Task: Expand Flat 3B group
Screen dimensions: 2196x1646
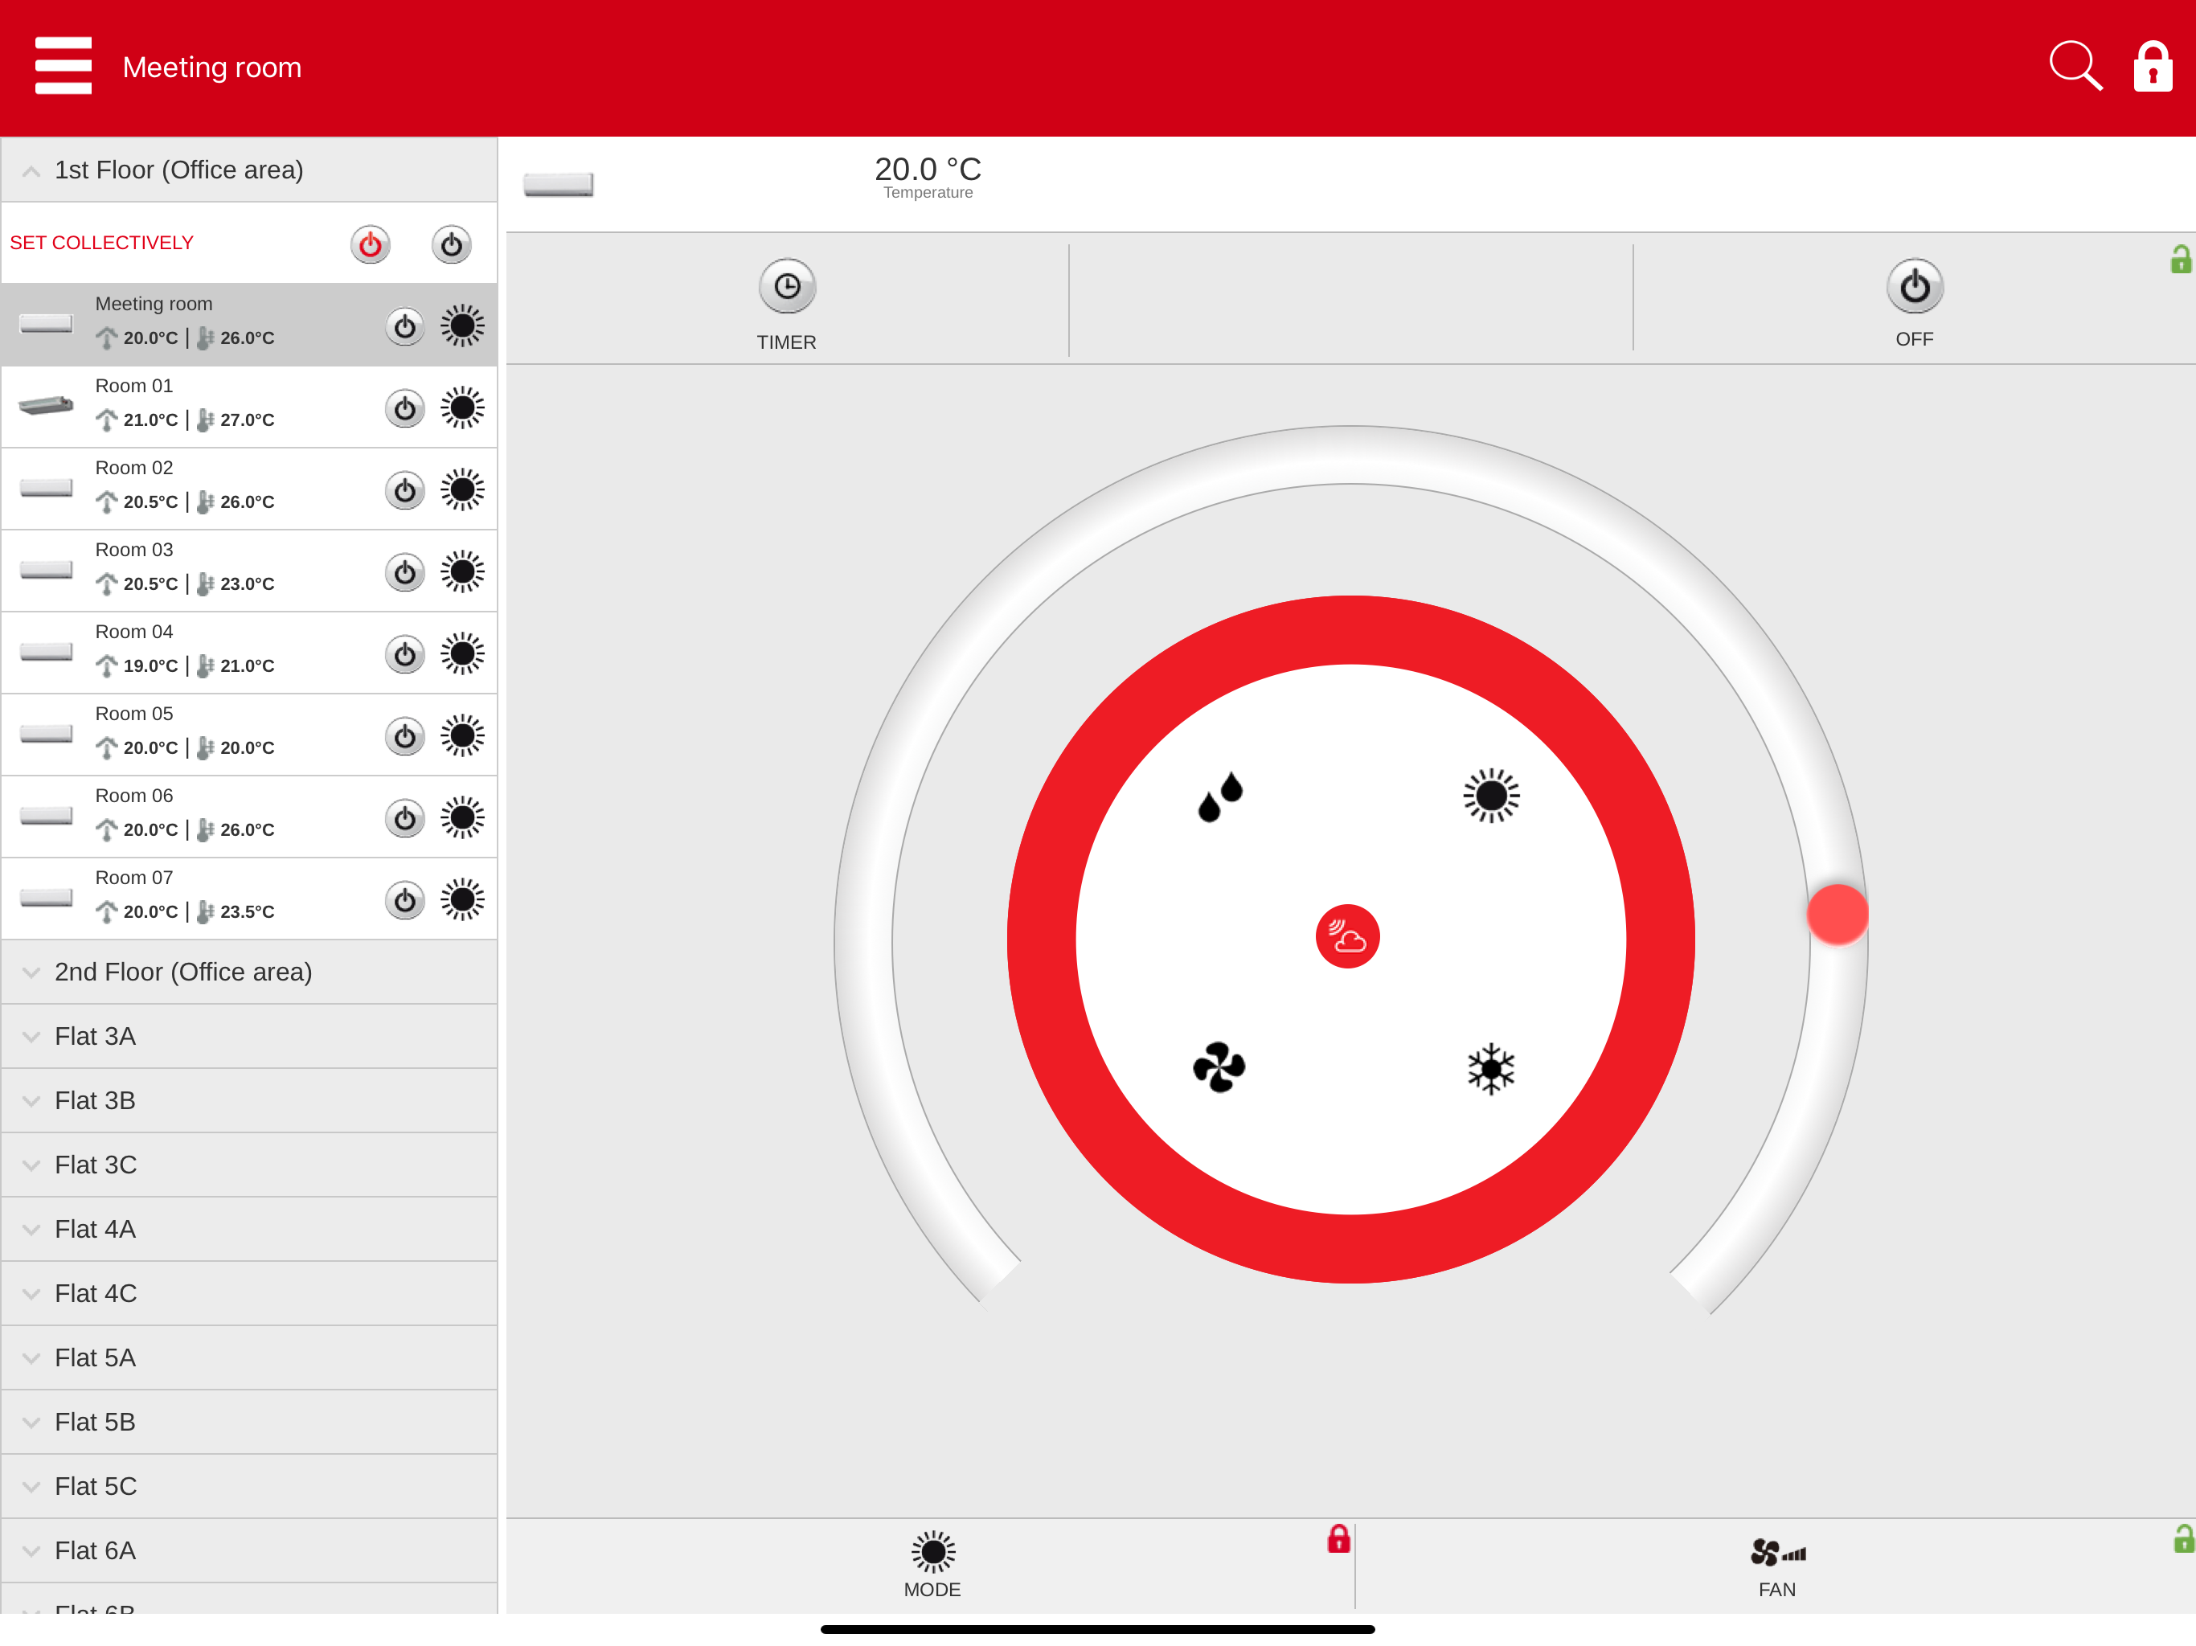Action: (249, 1101)
